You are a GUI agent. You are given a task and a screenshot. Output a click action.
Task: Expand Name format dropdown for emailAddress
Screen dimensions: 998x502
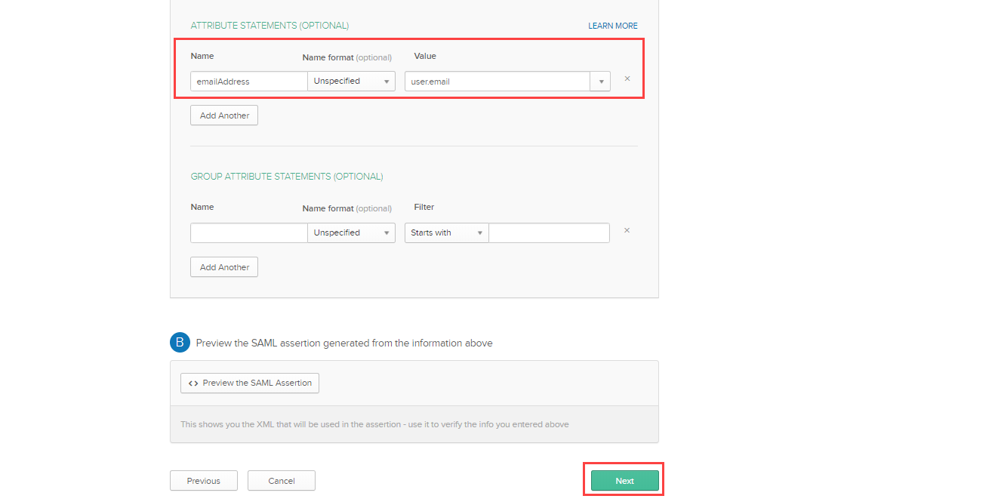[x=351, y=82]
